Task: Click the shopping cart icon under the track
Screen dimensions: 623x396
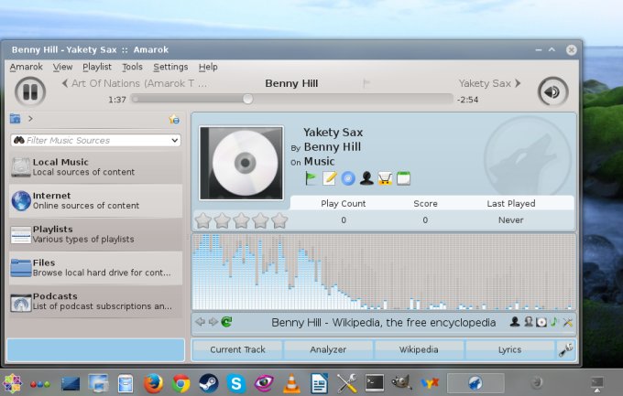Action: (385, 178)
